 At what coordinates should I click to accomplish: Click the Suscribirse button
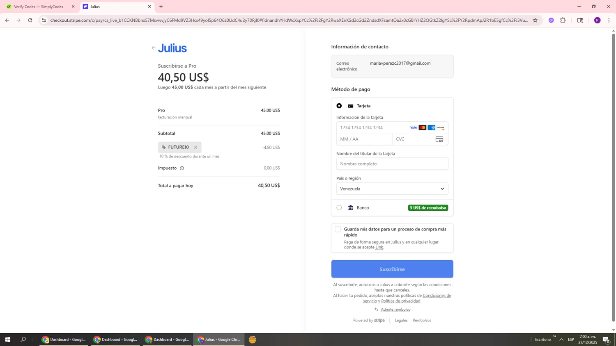tap(392, 269)
